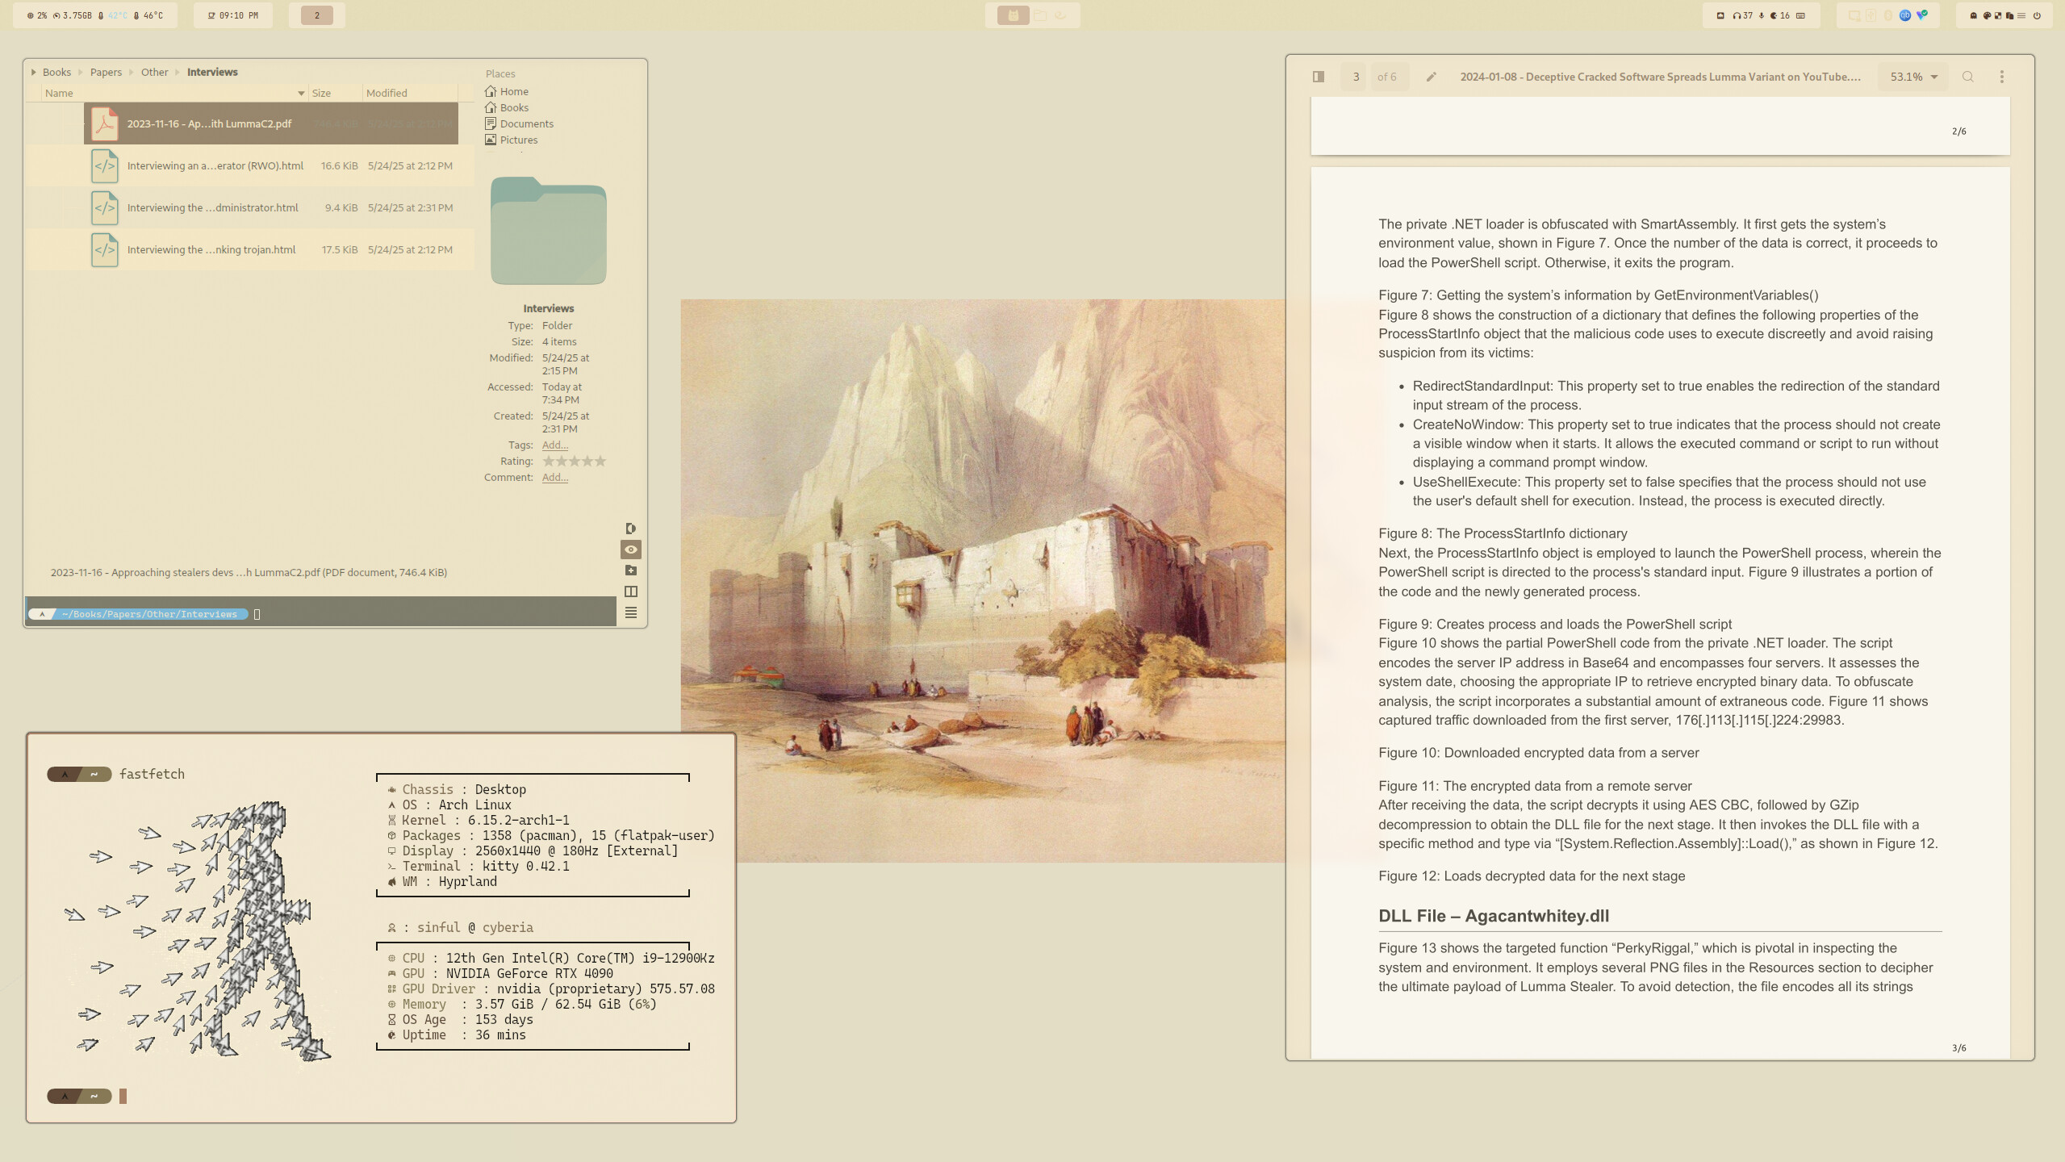The width and height of the screenshot is (2065, 1162).
Task: Click the highlighted cat icon in top center
Action: click(1013, 15)
